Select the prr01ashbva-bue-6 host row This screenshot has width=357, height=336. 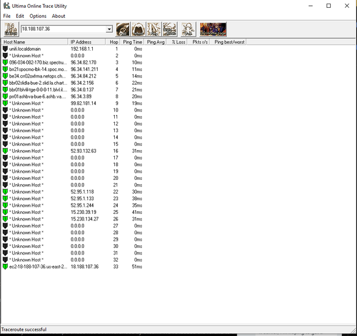(37, 97)
